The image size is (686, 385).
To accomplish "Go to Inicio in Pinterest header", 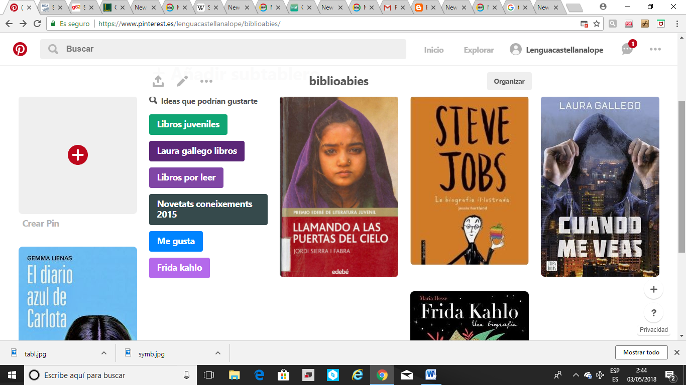I will pyautogui.click(x=434, y=50).
